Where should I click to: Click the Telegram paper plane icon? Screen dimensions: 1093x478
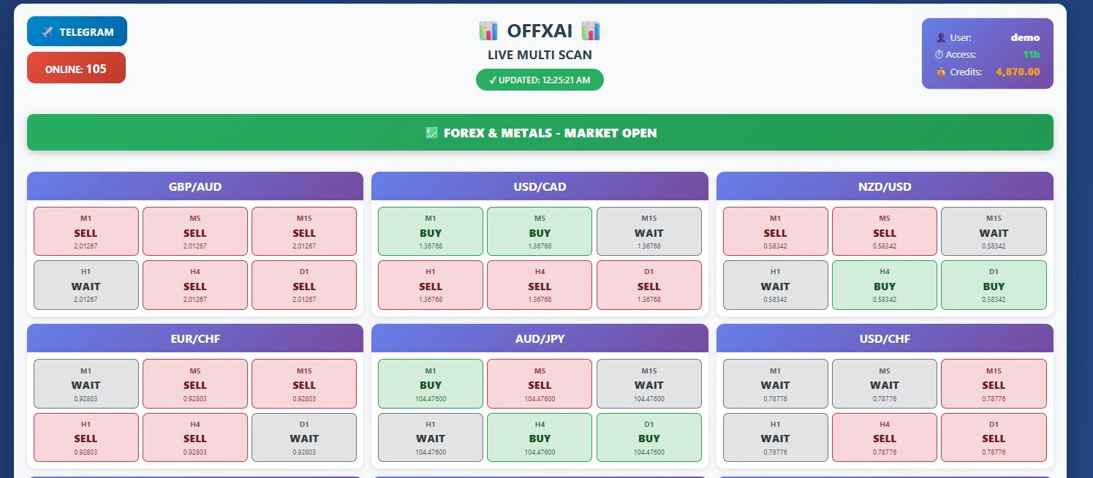(48, 32)
